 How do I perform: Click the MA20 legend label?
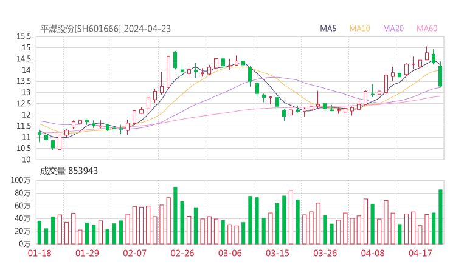click(393, 29)
